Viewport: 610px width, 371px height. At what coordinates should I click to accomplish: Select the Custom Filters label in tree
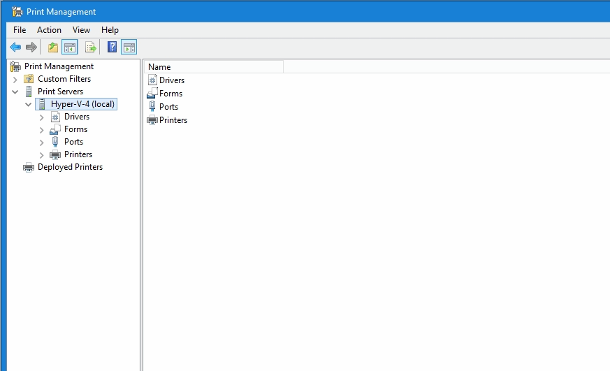64,79
